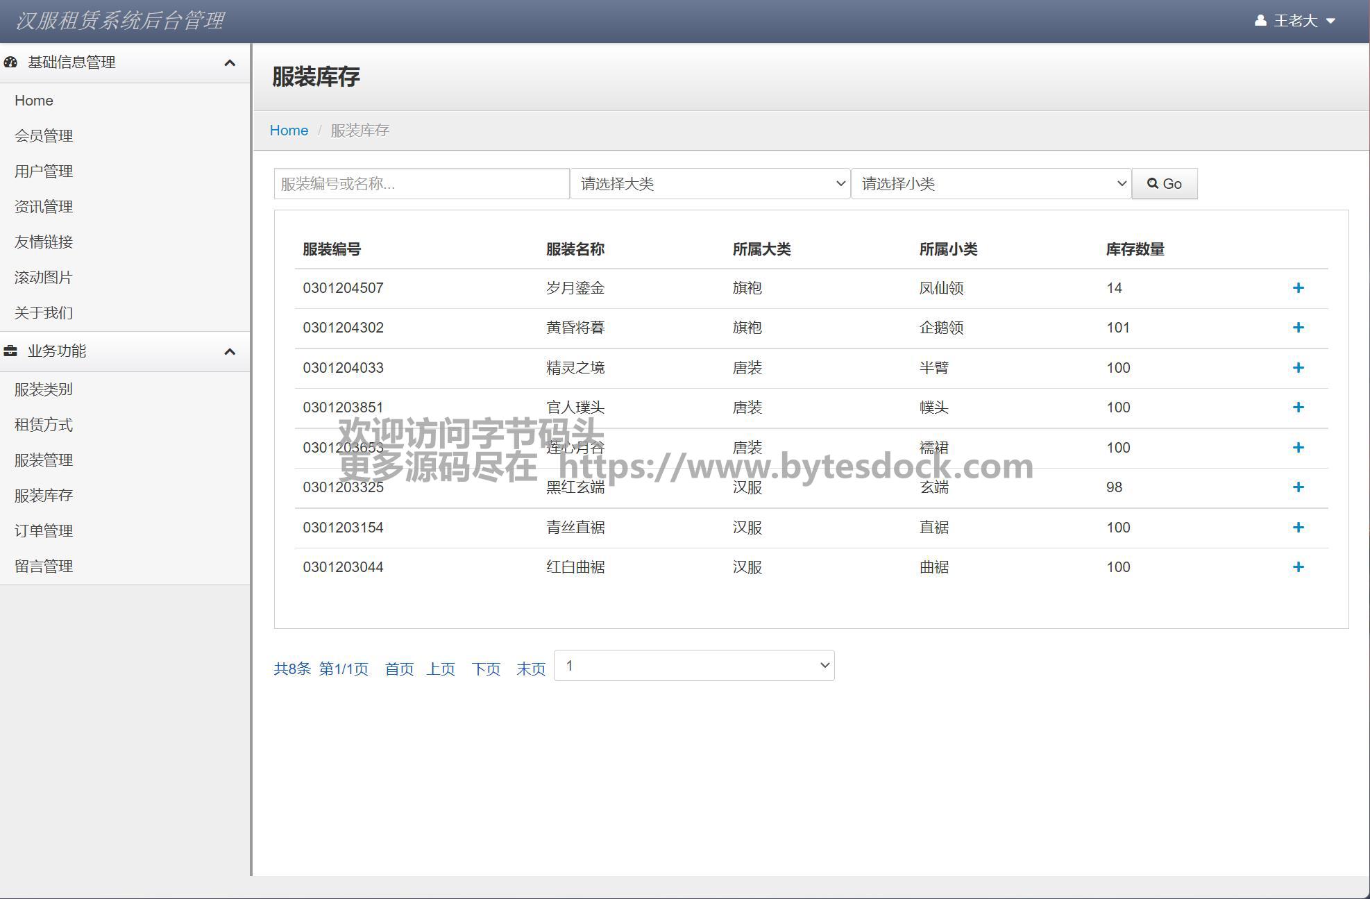Viewport: 1370px width, 899px height.
Task: Go to 下页 pagination link
Action: 486,669
